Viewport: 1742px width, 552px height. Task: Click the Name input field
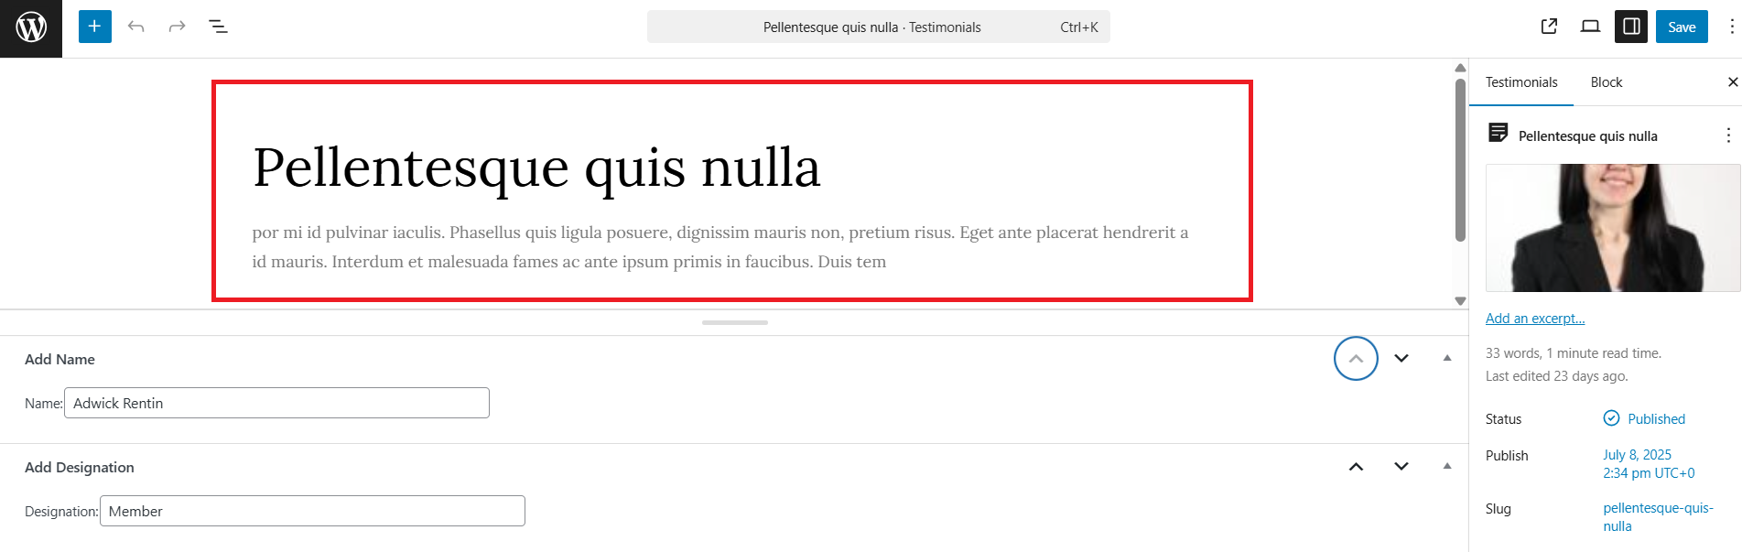tap(276, 403)
